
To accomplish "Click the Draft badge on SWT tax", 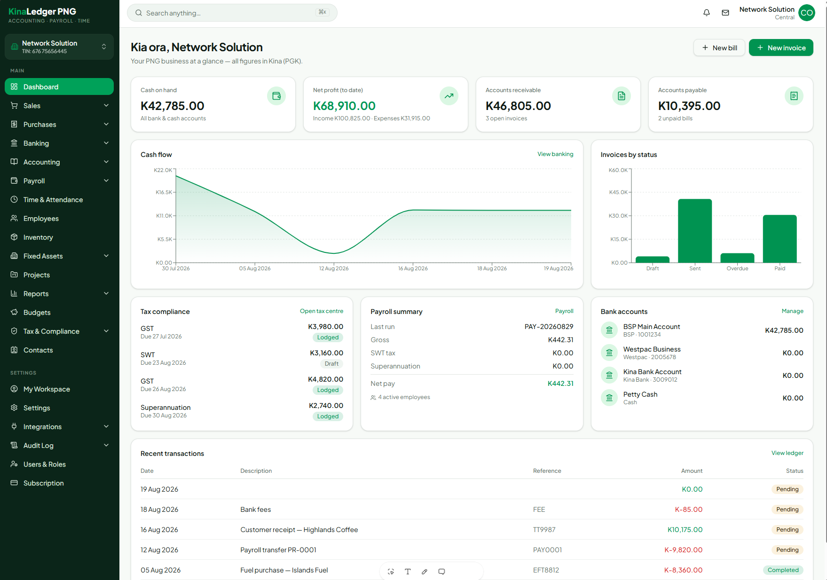I will [331, 364].
